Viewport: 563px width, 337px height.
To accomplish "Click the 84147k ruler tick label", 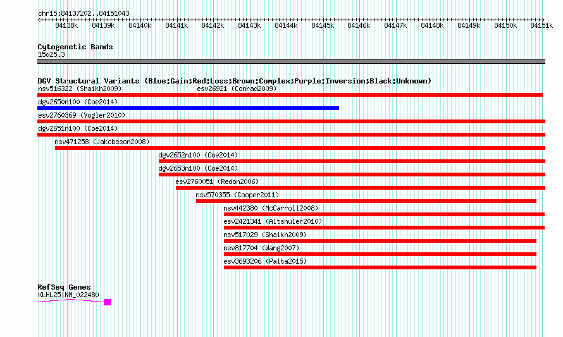I will tap(395, 25).
